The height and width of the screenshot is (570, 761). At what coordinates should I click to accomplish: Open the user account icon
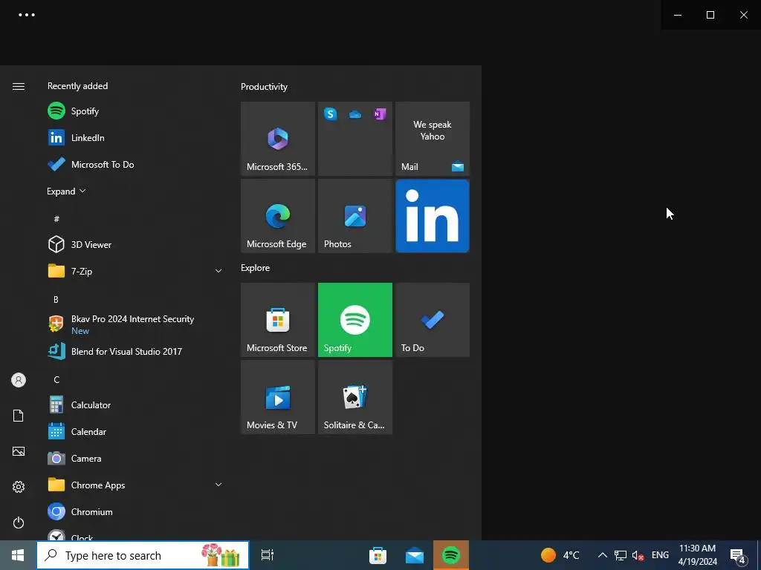coord(19,380)
